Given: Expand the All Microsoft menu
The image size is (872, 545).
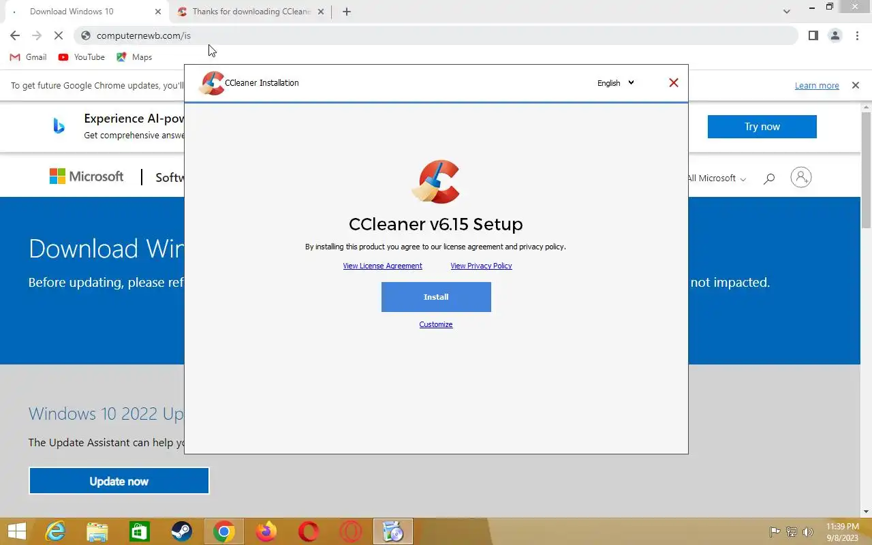Looking at the screenshot, I should coord(717,178).
